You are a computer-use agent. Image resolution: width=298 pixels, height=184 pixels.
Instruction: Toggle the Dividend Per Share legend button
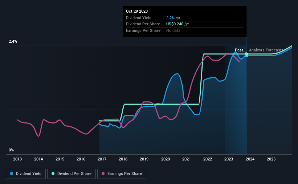72,174
